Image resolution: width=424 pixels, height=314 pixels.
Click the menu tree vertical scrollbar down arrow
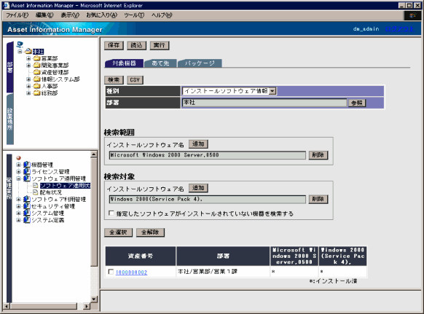[x=94, y=299]
